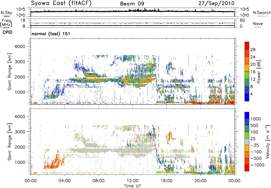Click the '28' Power colorbar value

pyautogui.click(x=253, y=50)
